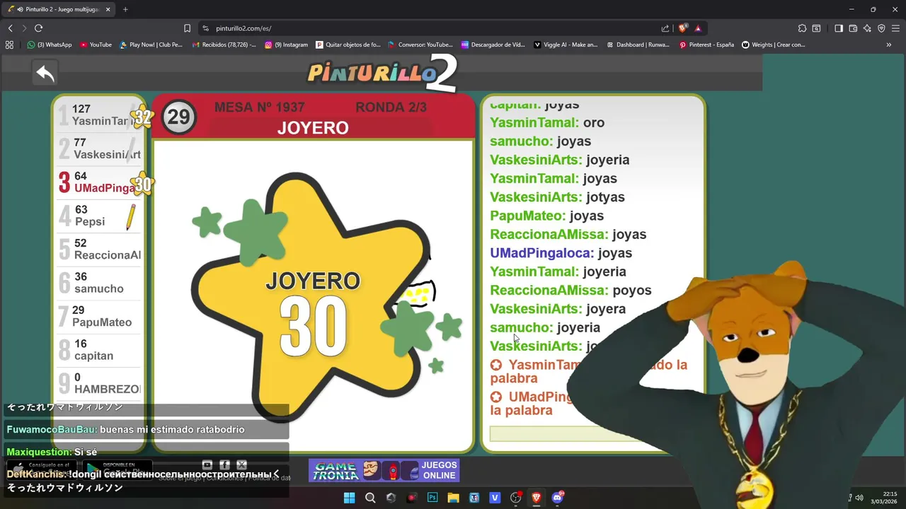
Task: Open the Weights Crear con... bookmark
Action: (774, 45)
